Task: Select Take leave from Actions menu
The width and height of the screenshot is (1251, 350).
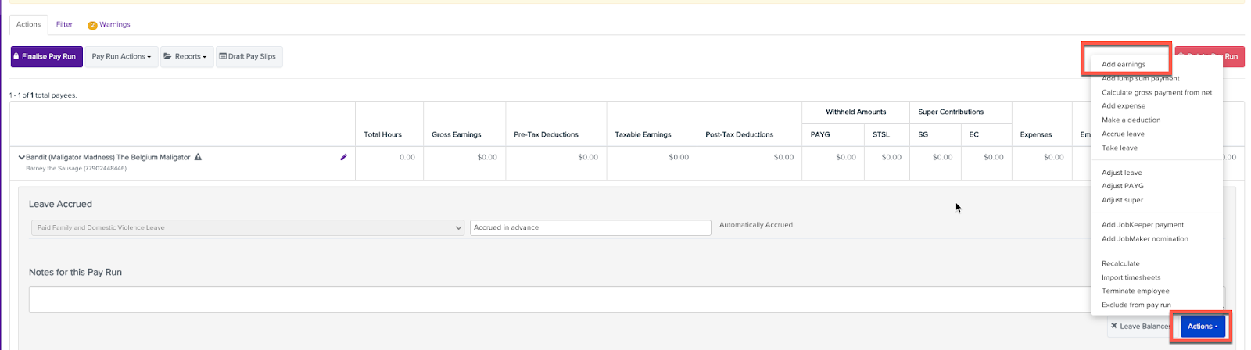Action: [x=1120, y=148]
